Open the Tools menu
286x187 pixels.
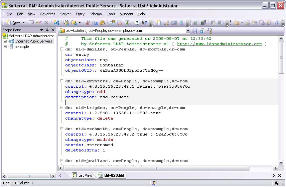click(111, 14)
